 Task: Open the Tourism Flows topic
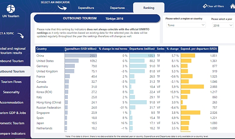11,82
